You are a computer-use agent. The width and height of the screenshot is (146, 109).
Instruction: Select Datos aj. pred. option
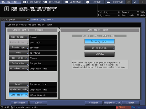(99, 41)
